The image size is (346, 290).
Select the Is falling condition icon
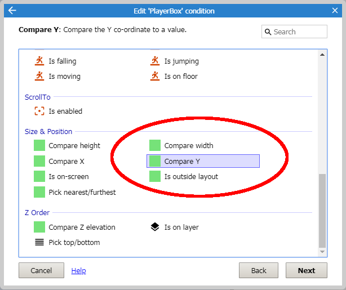pyautogui.click(x=39, y=61)
